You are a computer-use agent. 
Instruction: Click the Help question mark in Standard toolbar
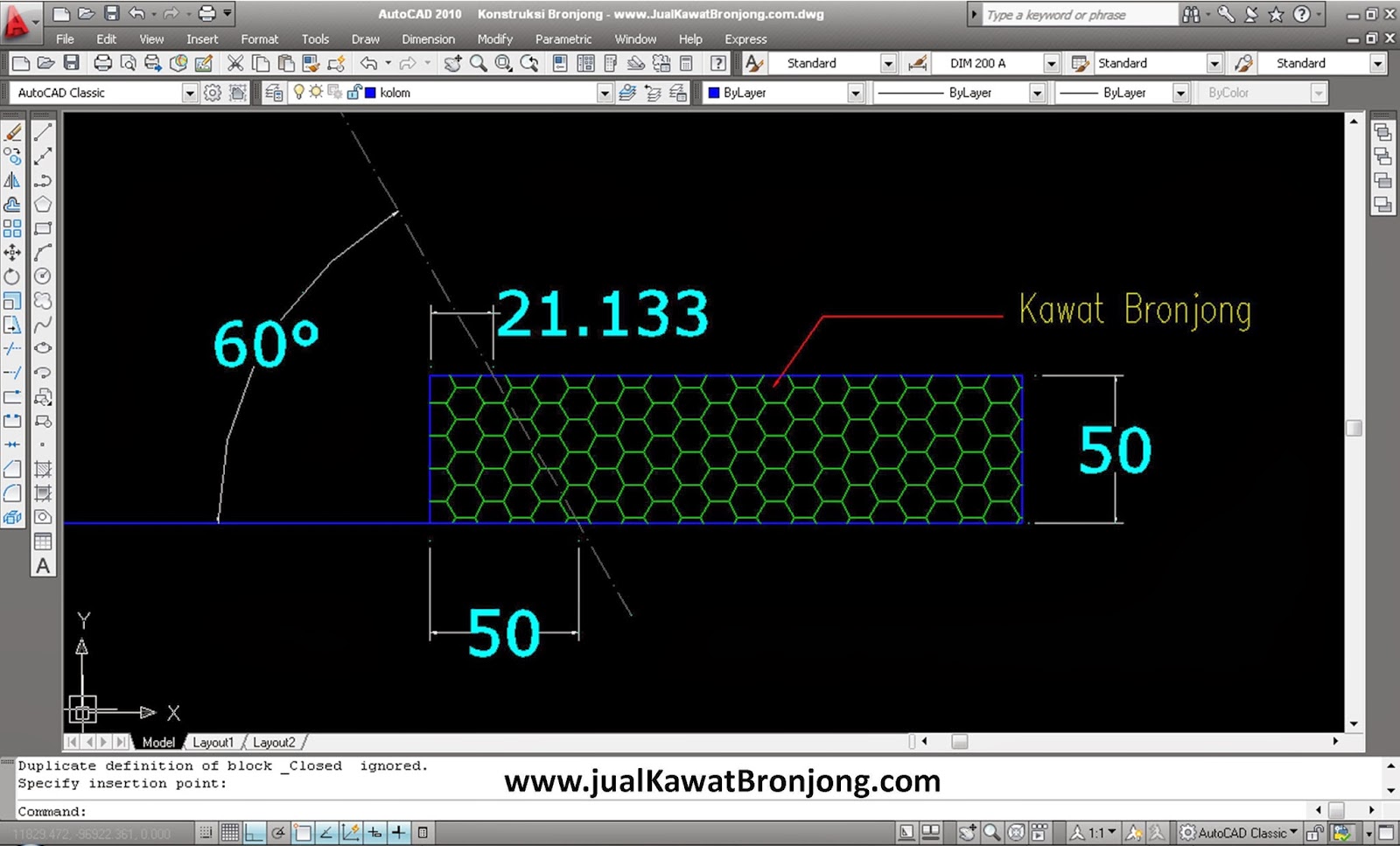click(x=717, y=63)
